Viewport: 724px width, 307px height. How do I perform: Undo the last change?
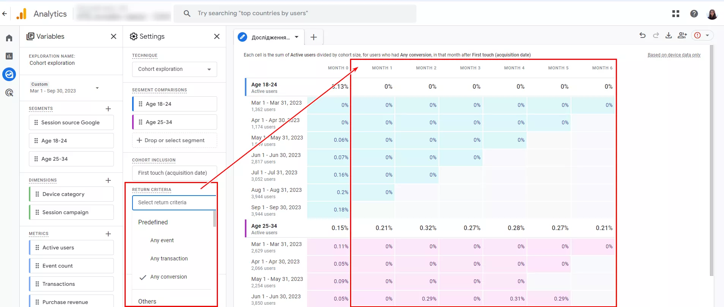pos(642,35)
